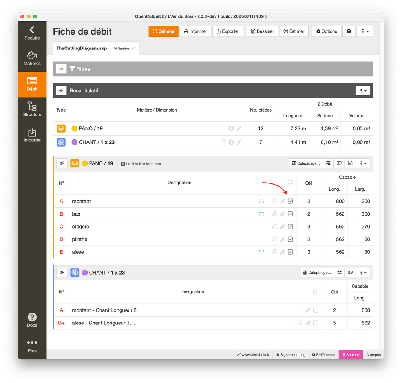Image resolution: width=402 pixels, height=383 pixels.
Task: Open the top toolbar more-options dropdown
Action: click(365, 31)
